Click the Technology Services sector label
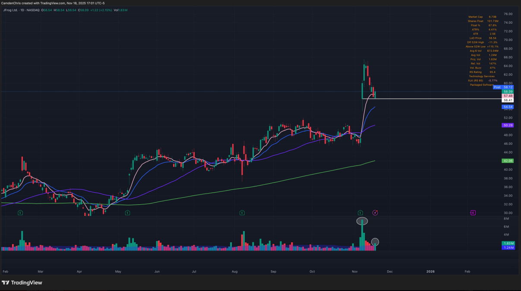This screenshot has width=521, height=291. tap(482, 76)
